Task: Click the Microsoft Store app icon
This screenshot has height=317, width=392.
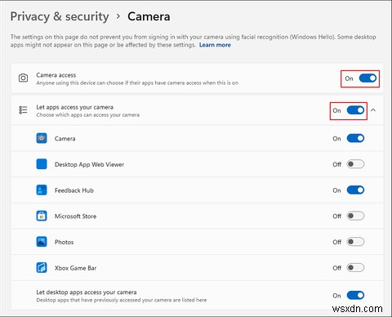Action: 42,216
